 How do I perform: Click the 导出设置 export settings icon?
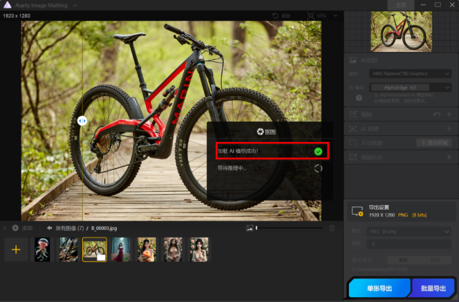[x=357, y=211]
